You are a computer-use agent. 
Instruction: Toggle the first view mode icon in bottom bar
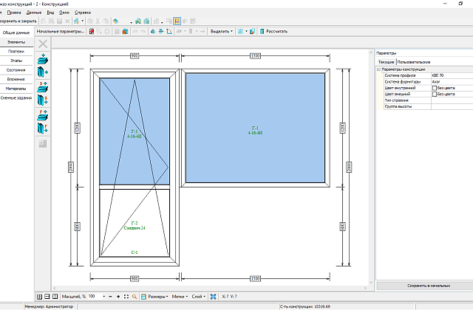click(39, 297)
